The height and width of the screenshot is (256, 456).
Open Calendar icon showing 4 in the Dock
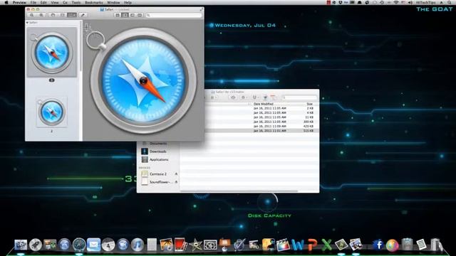[x=108, y=245]
